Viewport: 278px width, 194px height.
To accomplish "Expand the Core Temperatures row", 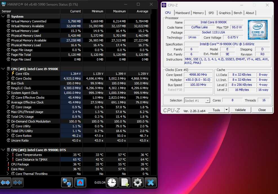I will coord(8,154).
